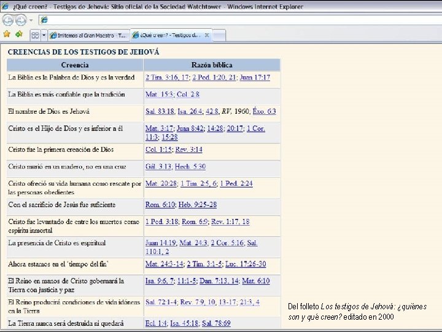This screenshot has width=442, height=332.
Task: Click the Hech. 5:30 link
Action: (x=190, y=167)
